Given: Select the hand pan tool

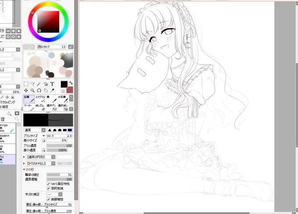Looking at the screenshot, I should [x=46, y=90].
